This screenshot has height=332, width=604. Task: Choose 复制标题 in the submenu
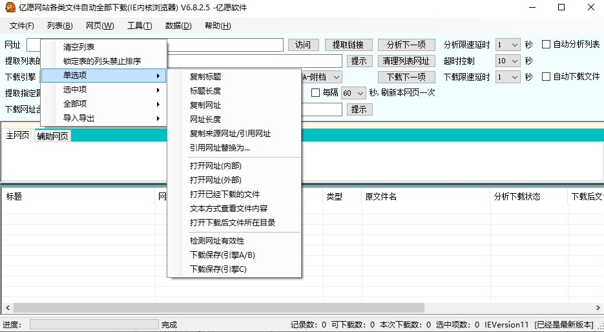[x=234, y=77]
